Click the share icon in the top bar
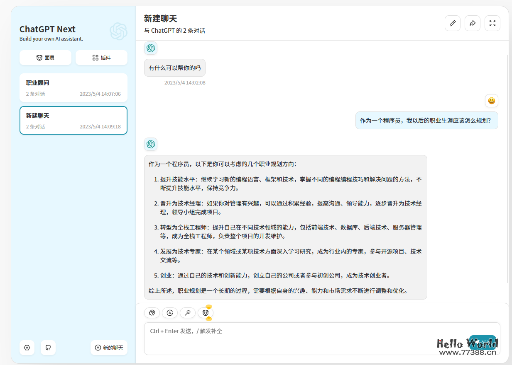Image resolution: width=512 pixels, height=365 pixels. click(x=473, y=23)
